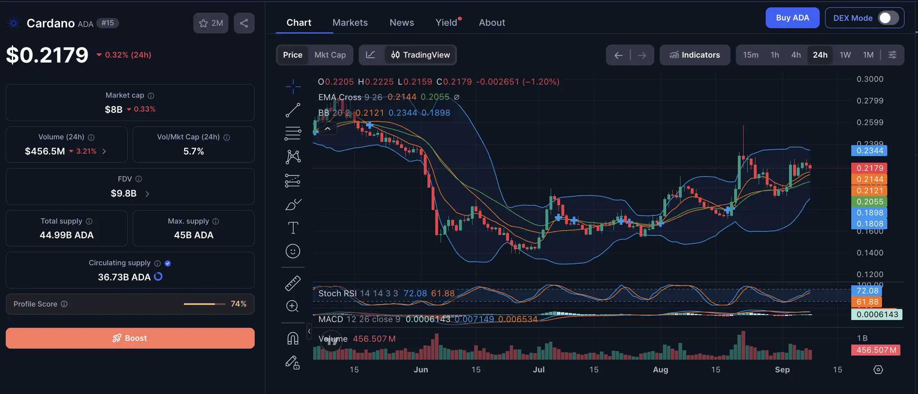Open the About tab
Image resolution: width=918 pixels, height=394 pixels.
click(x=492, y=22)
